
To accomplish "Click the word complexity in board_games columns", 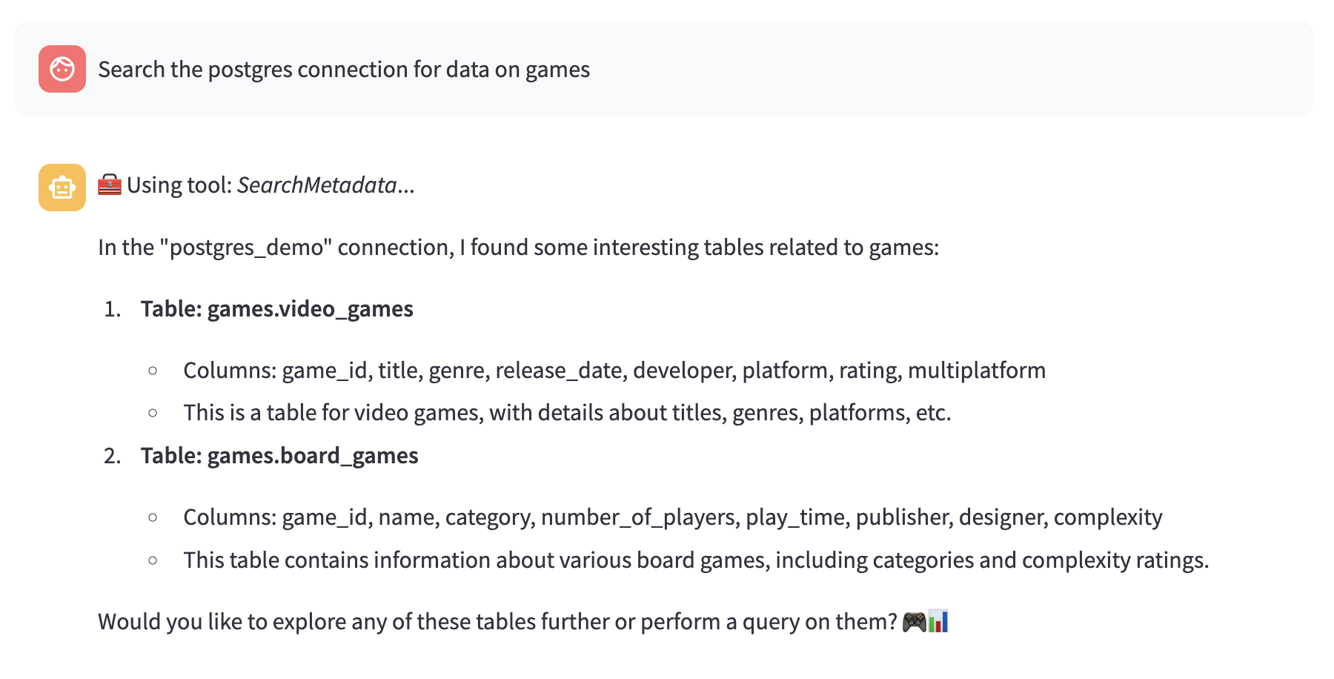I will [1108, 517].
